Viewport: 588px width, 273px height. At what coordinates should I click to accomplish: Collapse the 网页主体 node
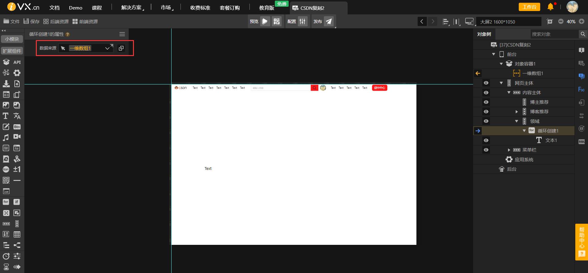pos(501,83)
